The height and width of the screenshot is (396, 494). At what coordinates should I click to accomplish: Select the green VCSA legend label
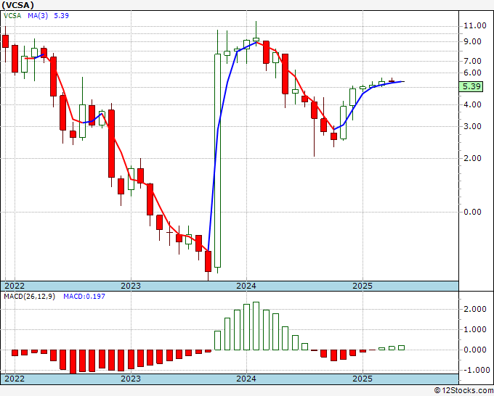pyautogui.click(x=12, y=16)
